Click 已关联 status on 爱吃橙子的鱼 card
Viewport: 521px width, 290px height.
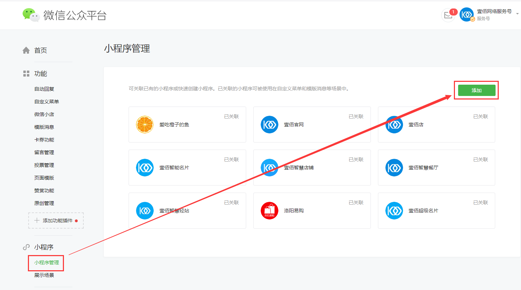pyautogui.click(x=231, y=116)
